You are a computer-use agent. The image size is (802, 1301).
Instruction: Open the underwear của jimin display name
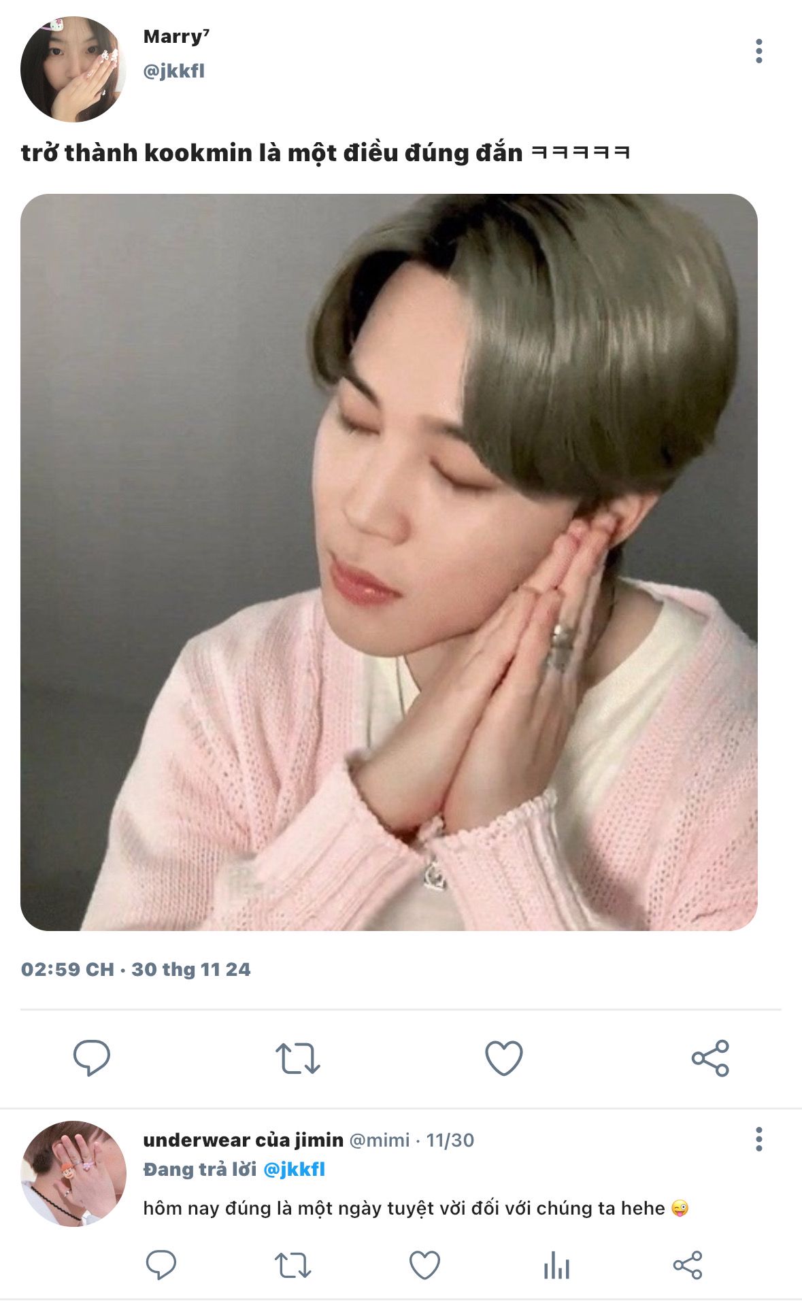tap(244, 1140)
